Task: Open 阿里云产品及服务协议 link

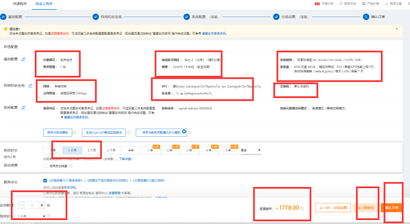Action: click(108, 181)
